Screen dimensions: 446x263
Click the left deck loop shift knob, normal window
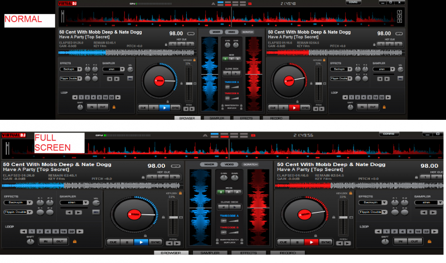[80, 107]
